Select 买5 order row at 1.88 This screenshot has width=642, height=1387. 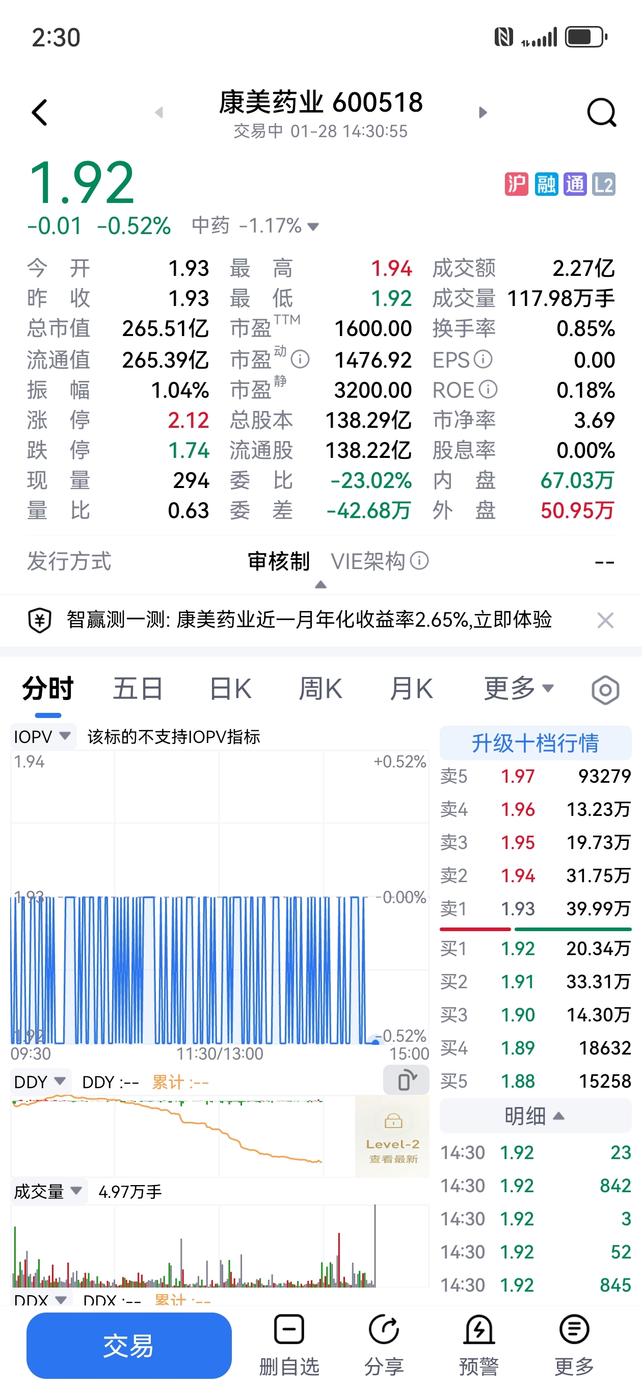536,1081
